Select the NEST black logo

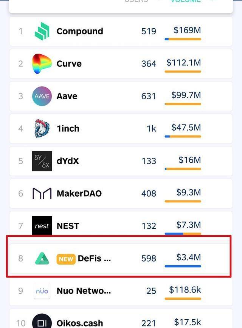pyautogui.click(x=42, y=225)
